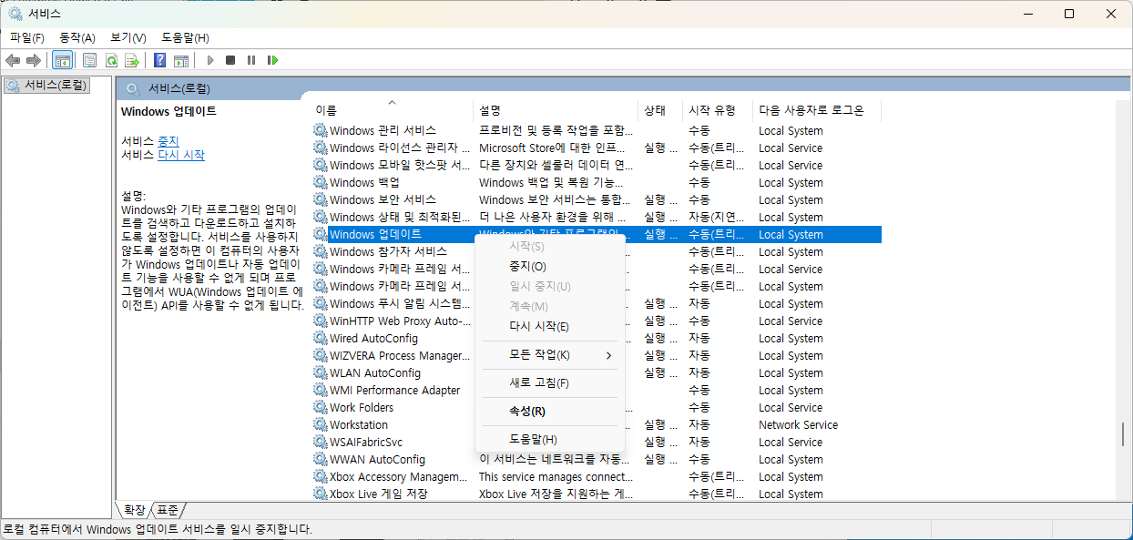Viewport: 1133px width, 540px height.
Task: Select the Xbox Accessory Management service name
Action: 400,476
